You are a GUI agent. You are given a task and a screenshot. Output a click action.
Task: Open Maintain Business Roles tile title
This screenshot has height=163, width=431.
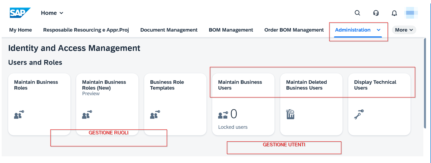[36, 85]
